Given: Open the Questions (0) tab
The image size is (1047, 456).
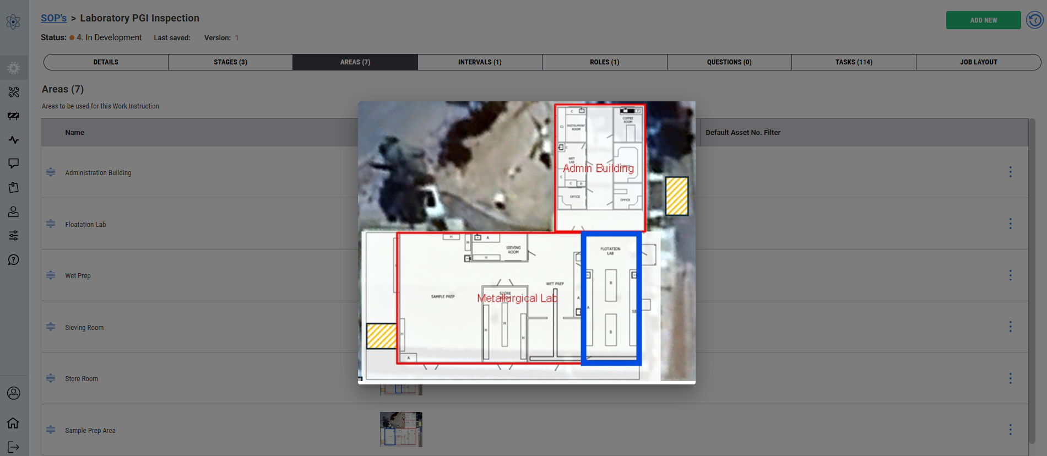Looking at the screenshot, I should click(729, 62).
